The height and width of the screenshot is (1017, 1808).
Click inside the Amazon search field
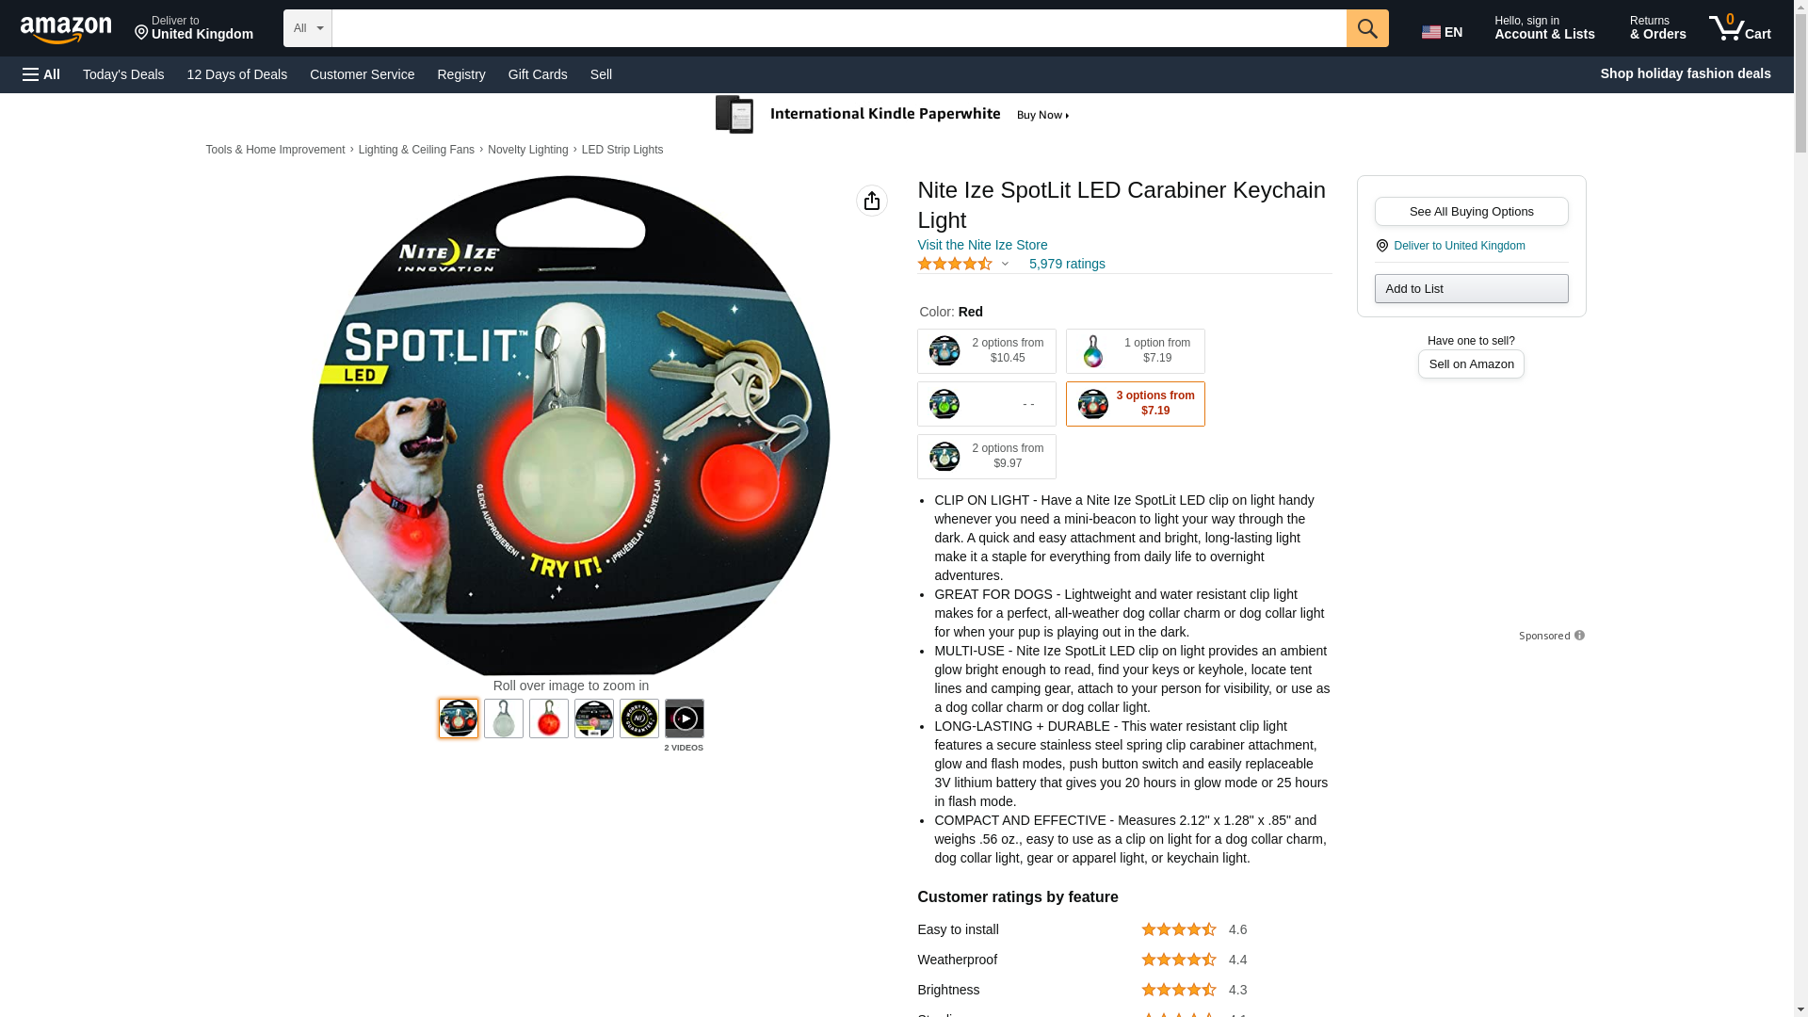coord(839,28)
